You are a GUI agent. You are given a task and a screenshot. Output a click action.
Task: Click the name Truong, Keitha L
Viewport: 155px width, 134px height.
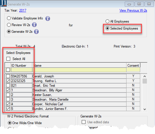(44, 81)
